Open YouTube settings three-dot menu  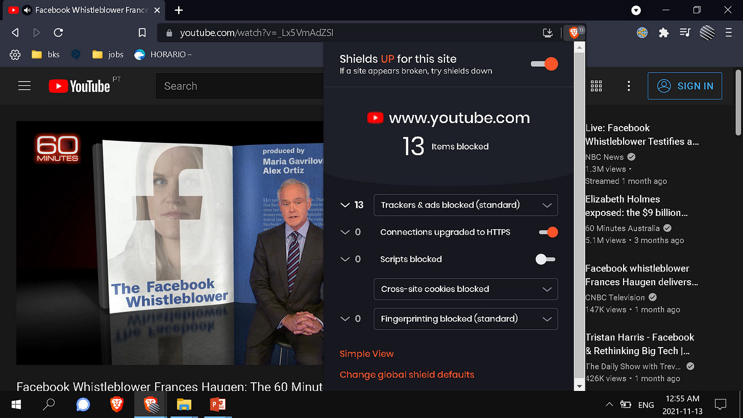click(x=629, y=86)
